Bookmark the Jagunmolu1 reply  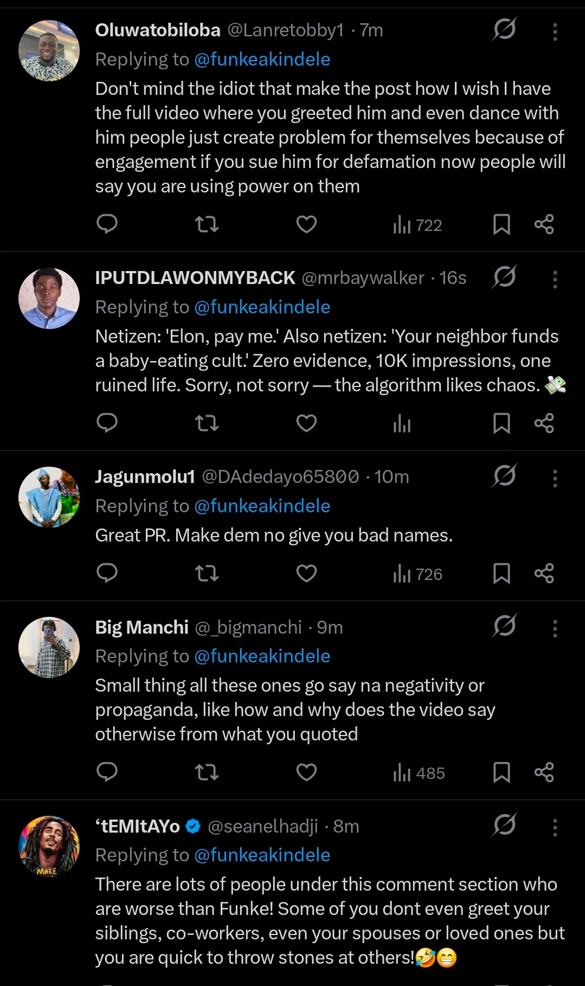tap(502, 573)
